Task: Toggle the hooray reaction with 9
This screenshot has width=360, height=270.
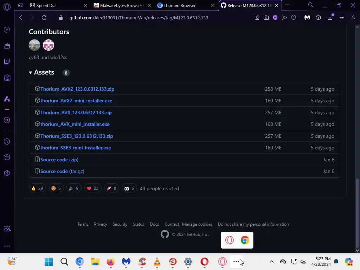Action: [74, 188]
